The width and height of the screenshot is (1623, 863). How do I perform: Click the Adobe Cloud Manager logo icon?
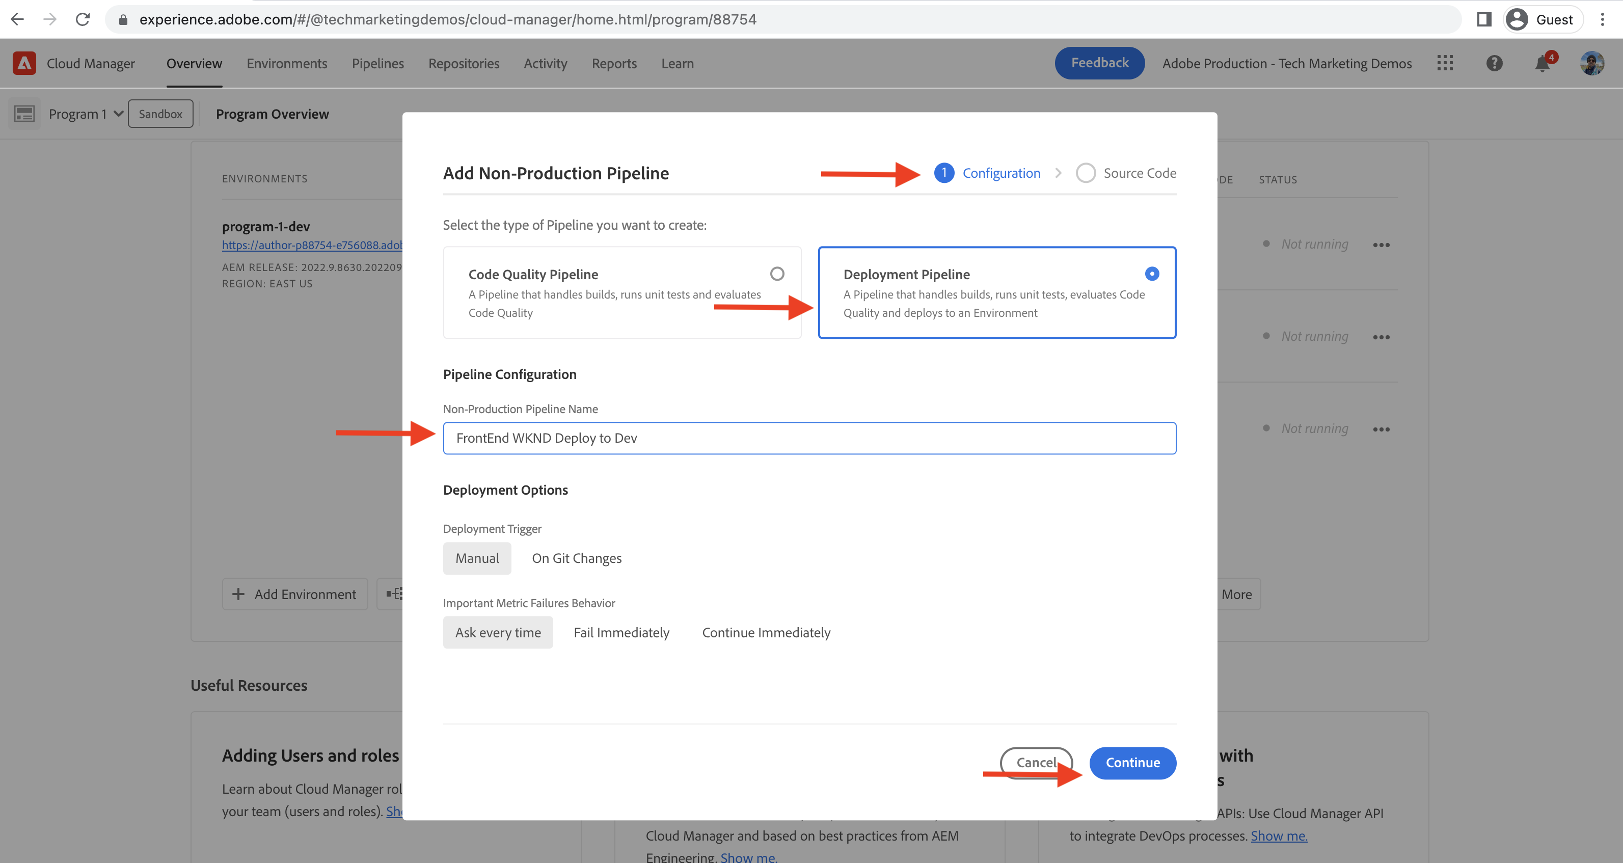[24, 63]
